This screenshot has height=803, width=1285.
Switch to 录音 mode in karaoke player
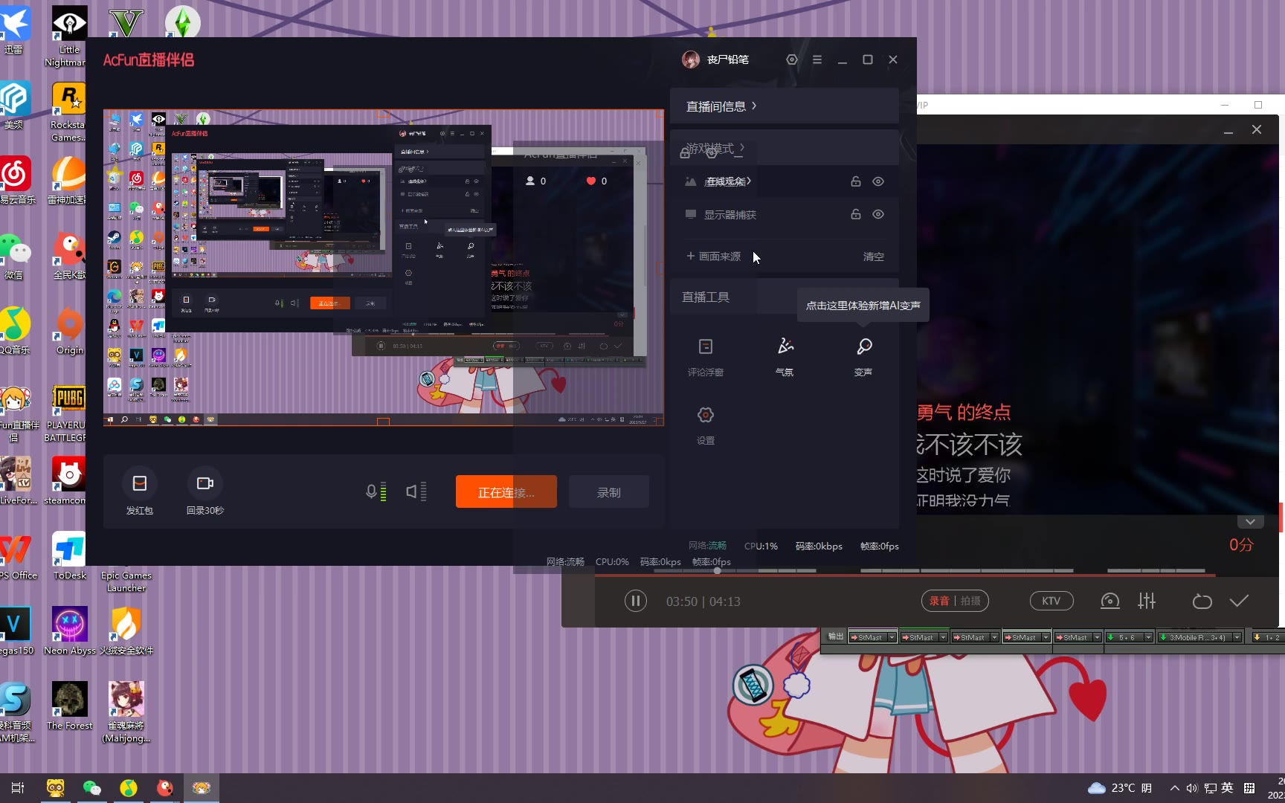(x=939, y=601)
